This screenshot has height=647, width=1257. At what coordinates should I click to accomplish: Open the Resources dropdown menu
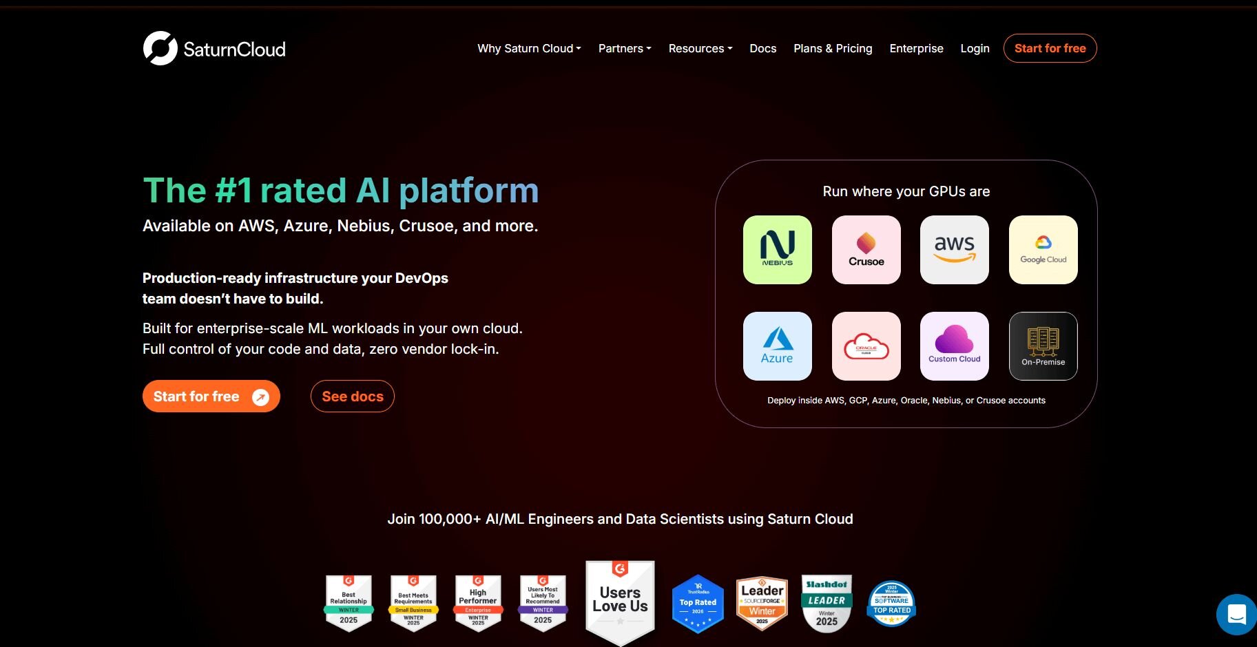700,48
